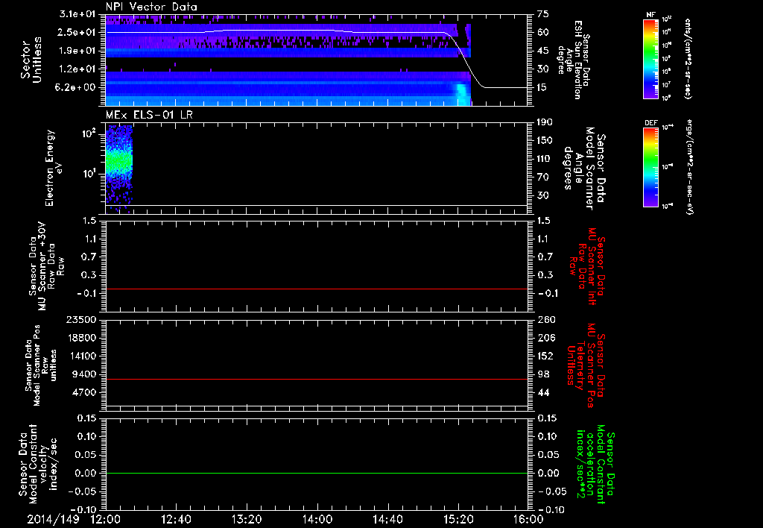Click the 23500 tick label
The width and height of the screenshot is (763, 528).
tap(82, 319)
